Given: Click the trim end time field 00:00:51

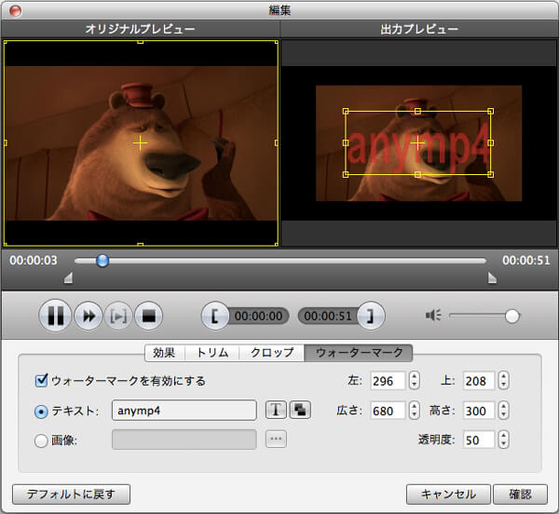Looking at the screenshot, I should (x=328, y=316).
